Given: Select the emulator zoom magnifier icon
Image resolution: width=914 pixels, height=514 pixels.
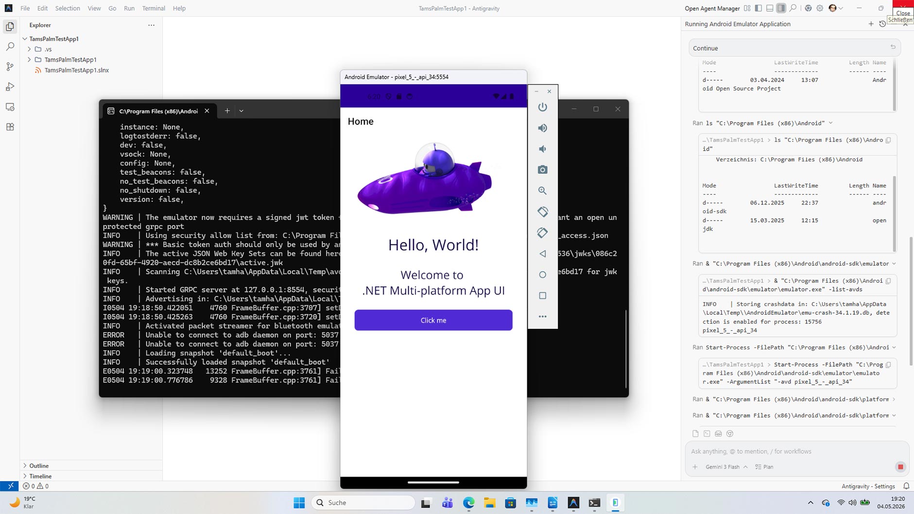Looking at the screenshot, I should point(542,191).
